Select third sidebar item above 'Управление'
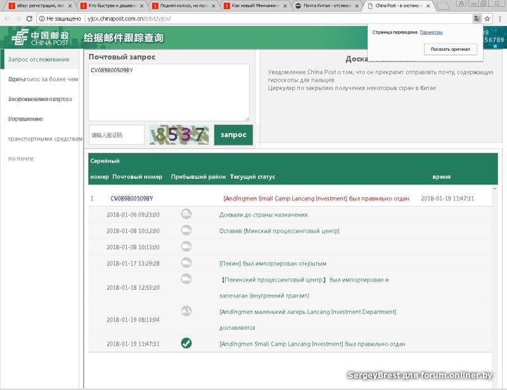 click(x=40, y=99)
